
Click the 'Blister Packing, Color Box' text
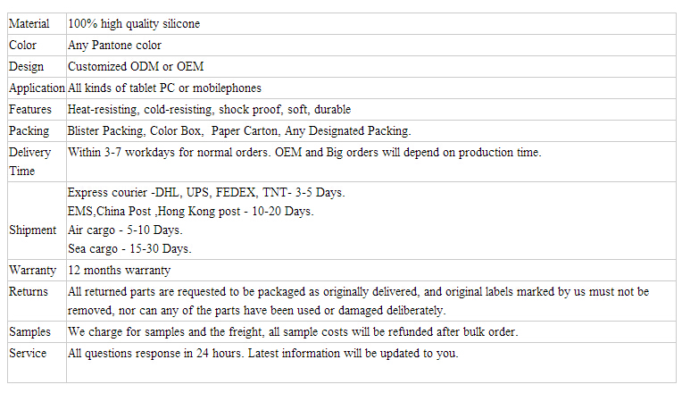coord(136,130)
